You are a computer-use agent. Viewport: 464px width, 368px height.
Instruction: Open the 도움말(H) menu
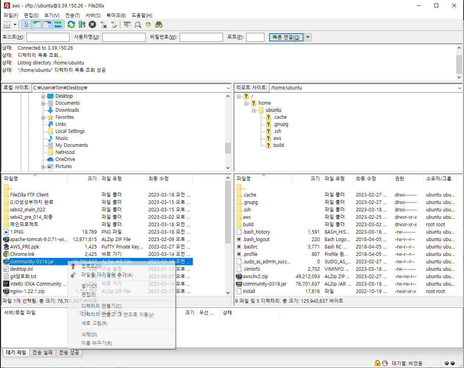pyautogui.click(x=142, y=15)
